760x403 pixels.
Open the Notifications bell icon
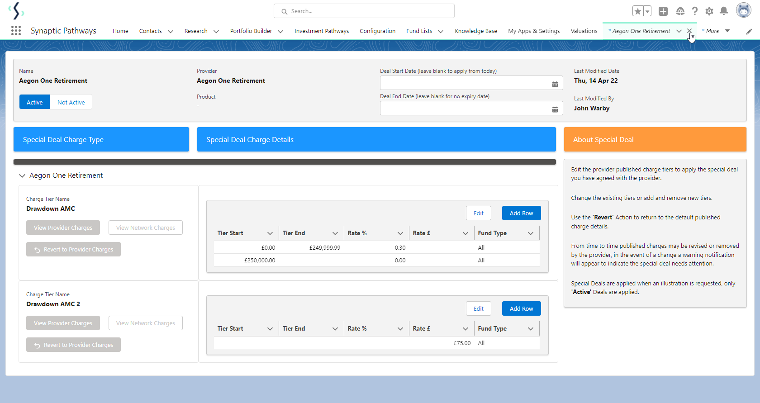click(x=724, y=11)
